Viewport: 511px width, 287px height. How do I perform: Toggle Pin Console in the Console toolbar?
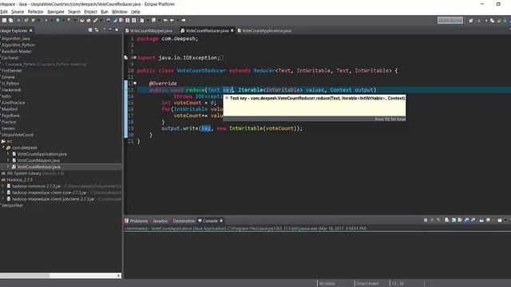pos(481,220)
